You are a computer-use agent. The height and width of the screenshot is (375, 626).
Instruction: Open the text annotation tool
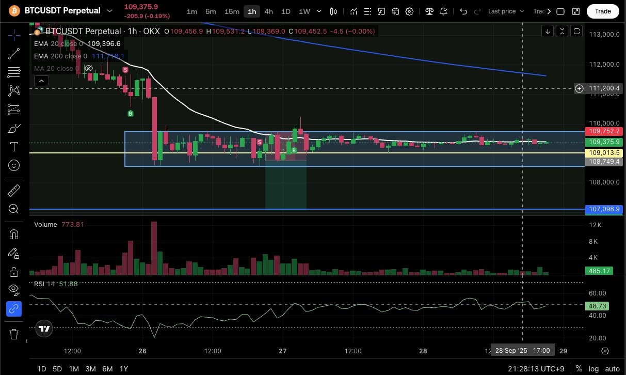pos(14,147)
